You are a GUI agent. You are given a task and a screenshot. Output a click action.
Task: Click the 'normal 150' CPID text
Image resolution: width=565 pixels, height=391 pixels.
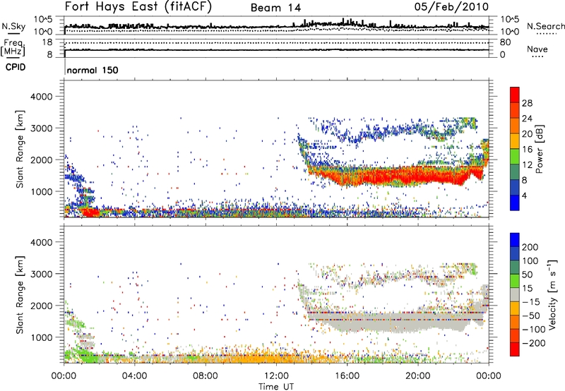93,70
